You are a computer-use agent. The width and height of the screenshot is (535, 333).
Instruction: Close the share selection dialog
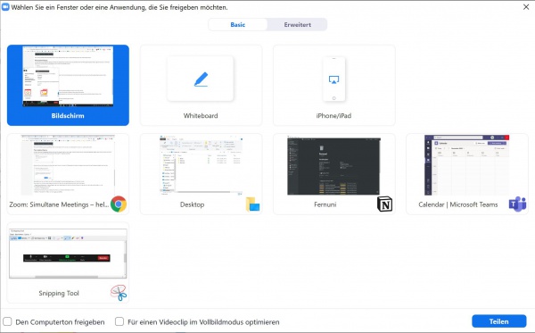[526, 7]
